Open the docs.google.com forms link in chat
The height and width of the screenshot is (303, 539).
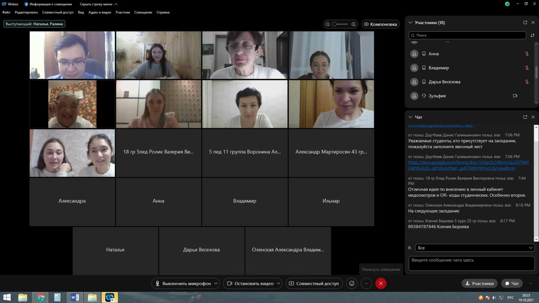coord(468,165)
